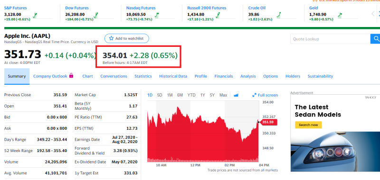Open the Nasdaq Futures link

point(141,8)
